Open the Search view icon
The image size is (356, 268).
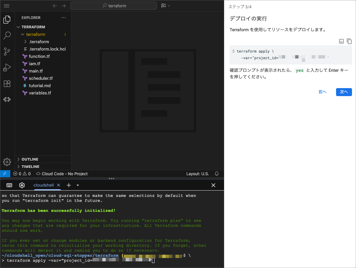tap(7, 36)
